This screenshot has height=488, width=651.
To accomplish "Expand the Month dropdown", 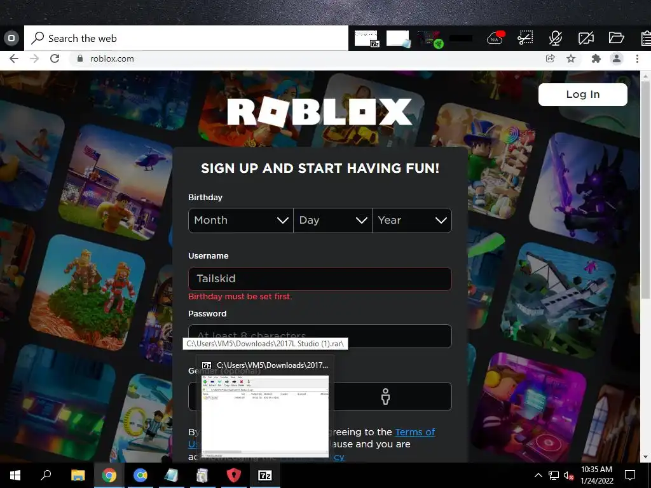I will pos(241,220).
